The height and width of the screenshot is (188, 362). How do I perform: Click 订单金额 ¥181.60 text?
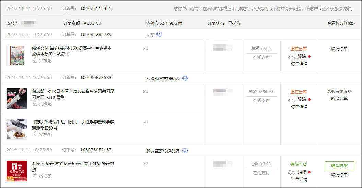coord(82,23)
